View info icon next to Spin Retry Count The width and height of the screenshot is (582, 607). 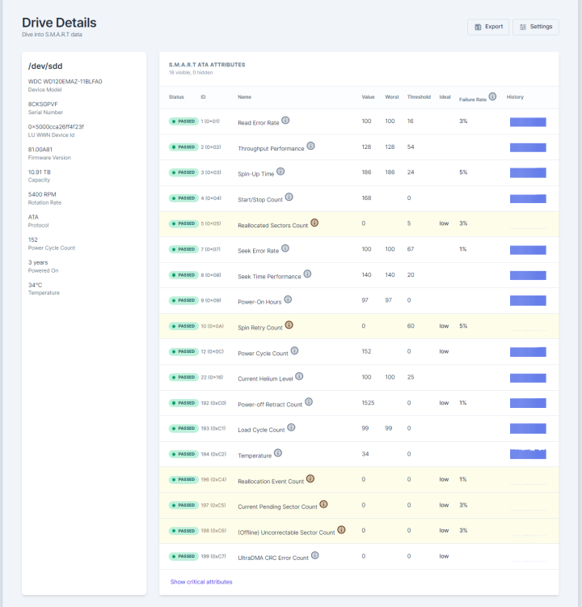coord(289,325)
